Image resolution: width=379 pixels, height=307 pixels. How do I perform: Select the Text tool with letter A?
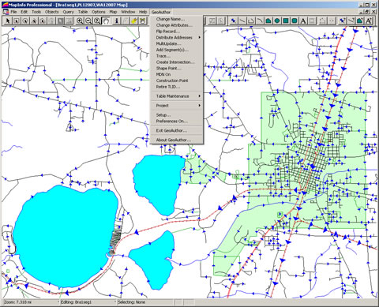[303, 21]
